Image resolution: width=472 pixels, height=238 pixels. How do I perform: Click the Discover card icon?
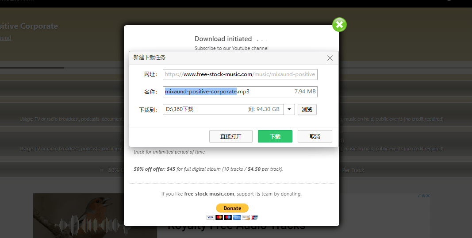point(245,217)
